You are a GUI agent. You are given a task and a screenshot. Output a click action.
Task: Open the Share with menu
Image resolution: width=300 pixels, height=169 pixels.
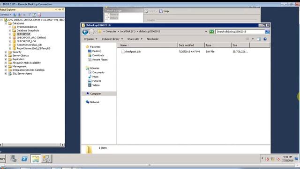pos(135,39)
